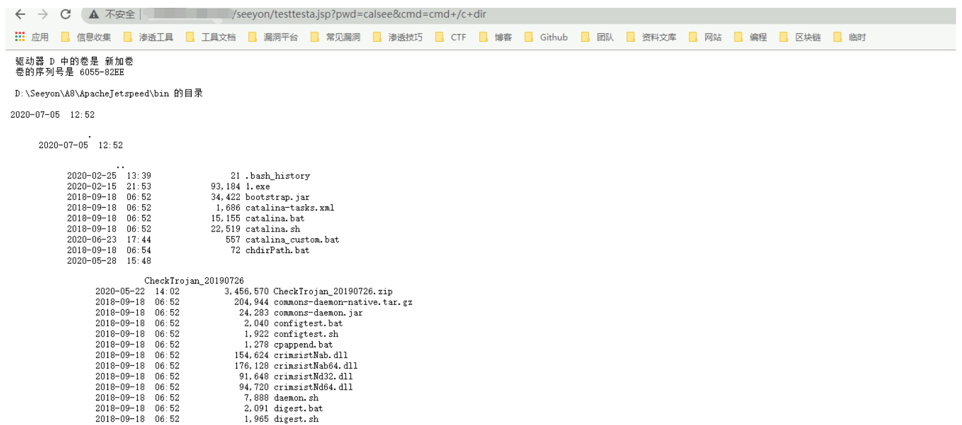This screenshot has height=425, width=962.
Task: Open the apps grid shortcut icon
Action: 20,37
